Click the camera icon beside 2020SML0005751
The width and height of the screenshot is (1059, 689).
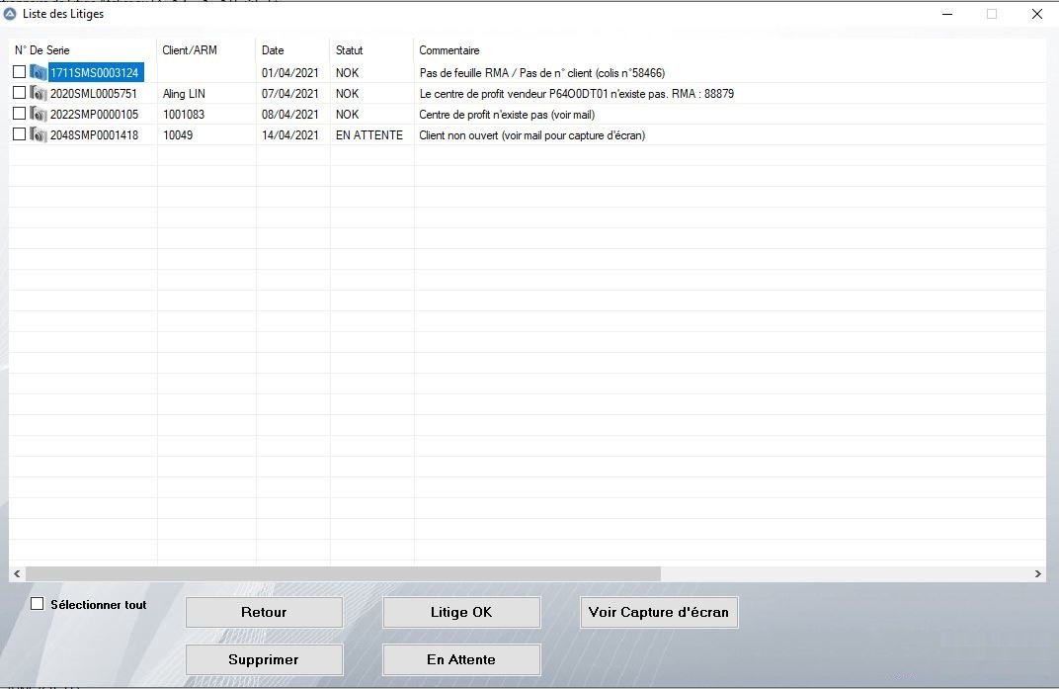(x=39, y=94)
